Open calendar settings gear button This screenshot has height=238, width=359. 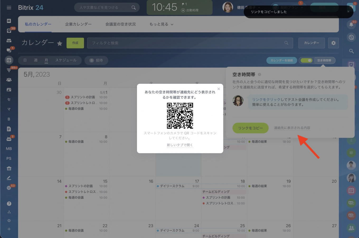tap(333, 43)
